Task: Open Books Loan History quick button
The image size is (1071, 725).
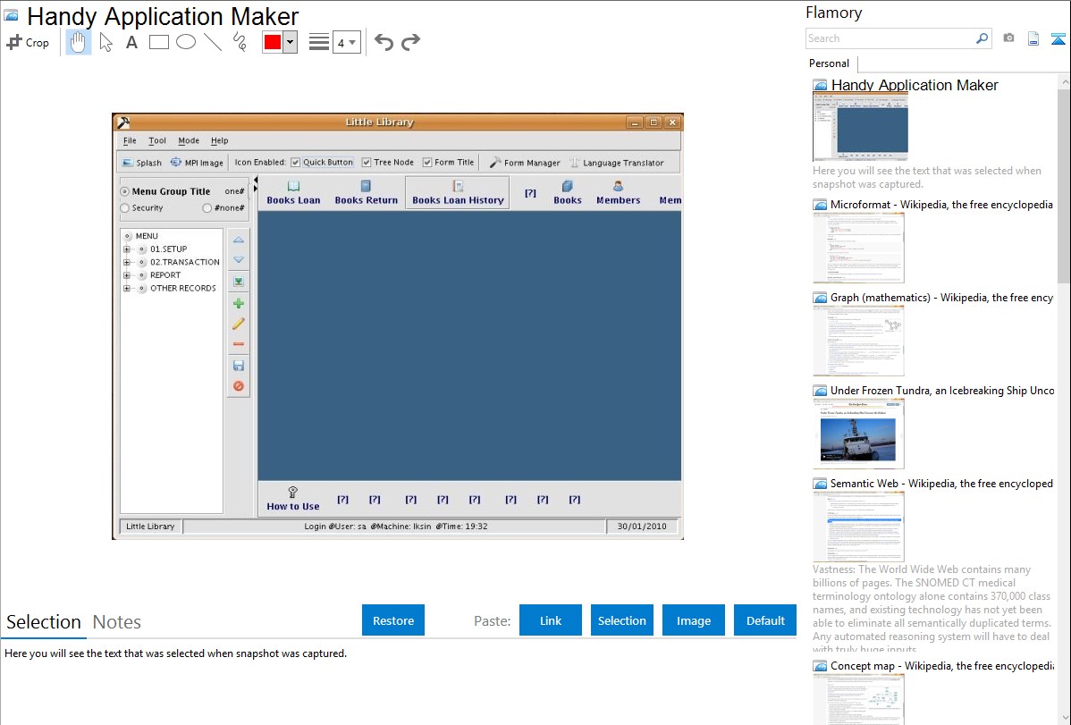Action: coord(458,193)
